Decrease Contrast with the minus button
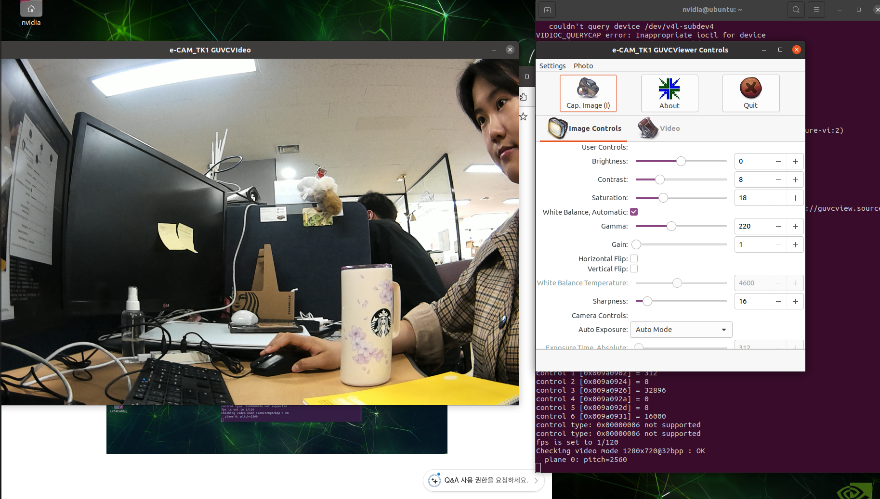The image size is (880, 499). (x=778, y=179)
